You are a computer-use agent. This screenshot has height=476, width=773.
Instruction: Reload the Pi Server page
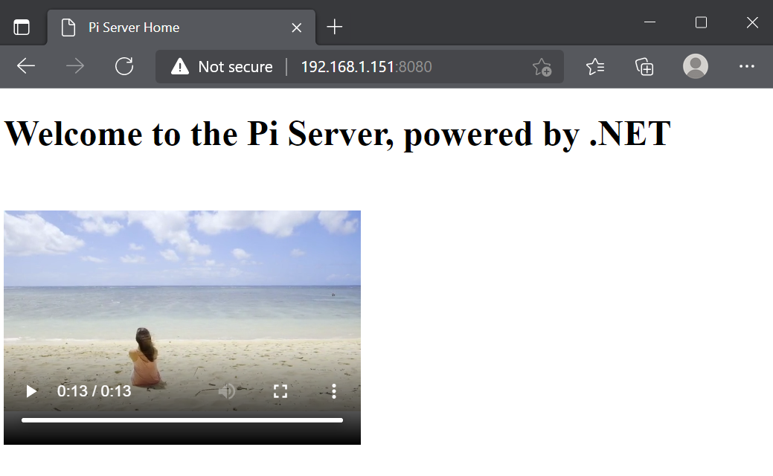pos(124,66)
